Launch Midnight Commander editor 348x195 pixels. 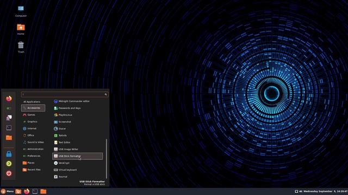(x=72, y=101)
